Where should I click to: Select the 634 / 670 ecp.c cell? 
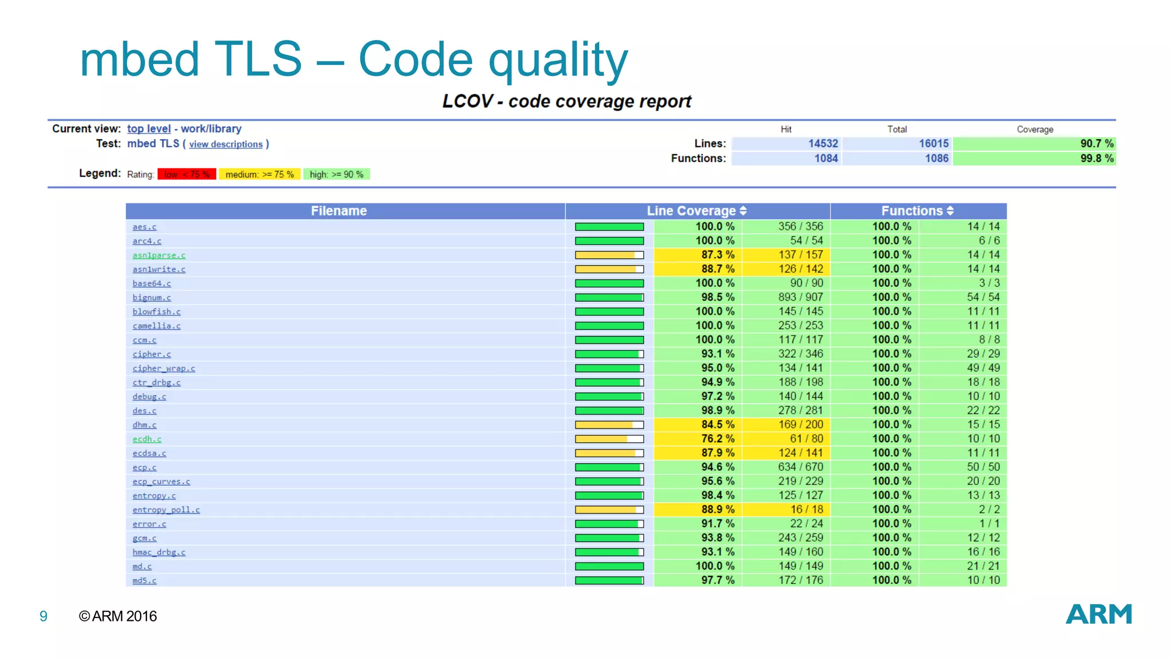click(x=786, y=467)
